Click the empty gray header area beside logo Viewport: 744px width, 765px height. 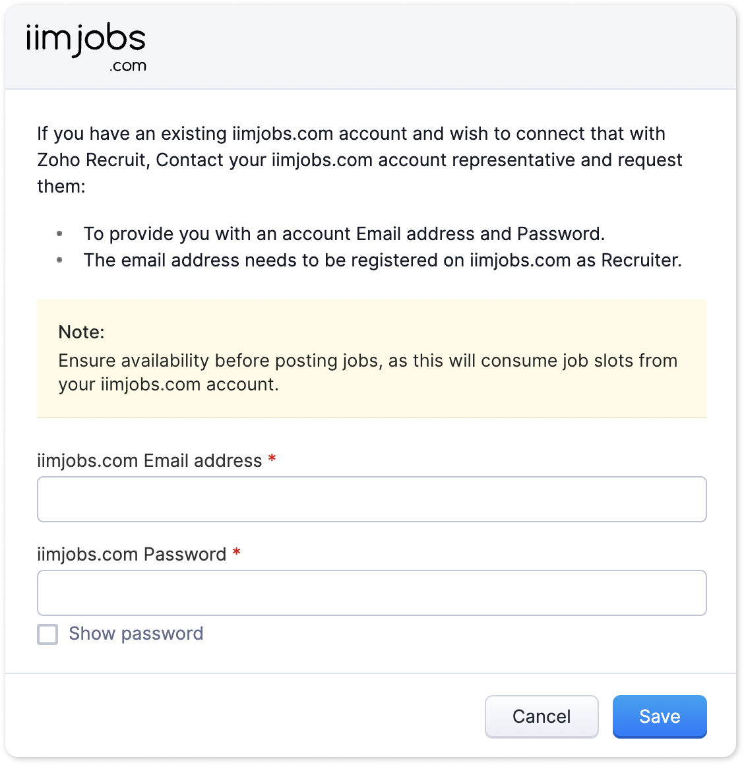coord(435,47)
